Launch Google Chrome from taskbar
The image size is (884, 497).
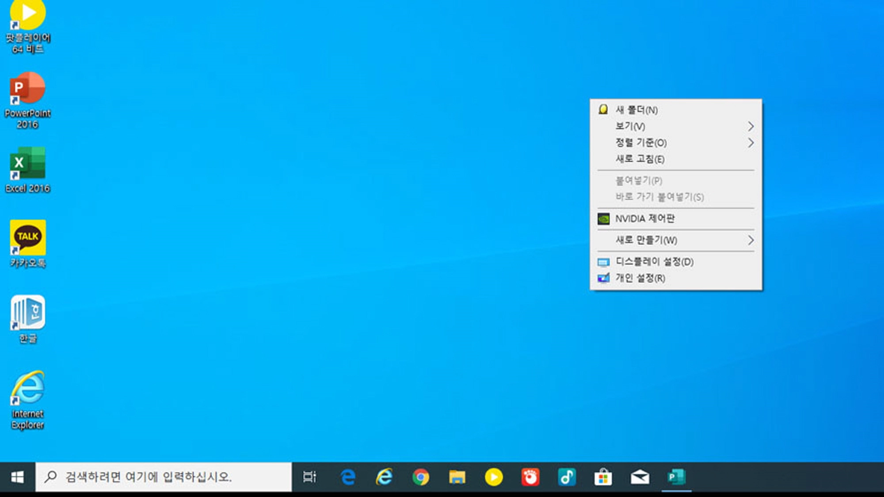420,477
